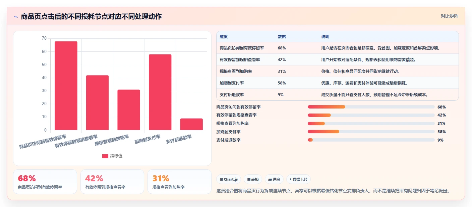Click the 指标值 legend text

[116, 156]
